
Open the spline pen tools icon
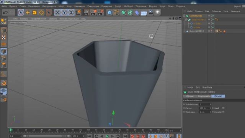[116, 13]
